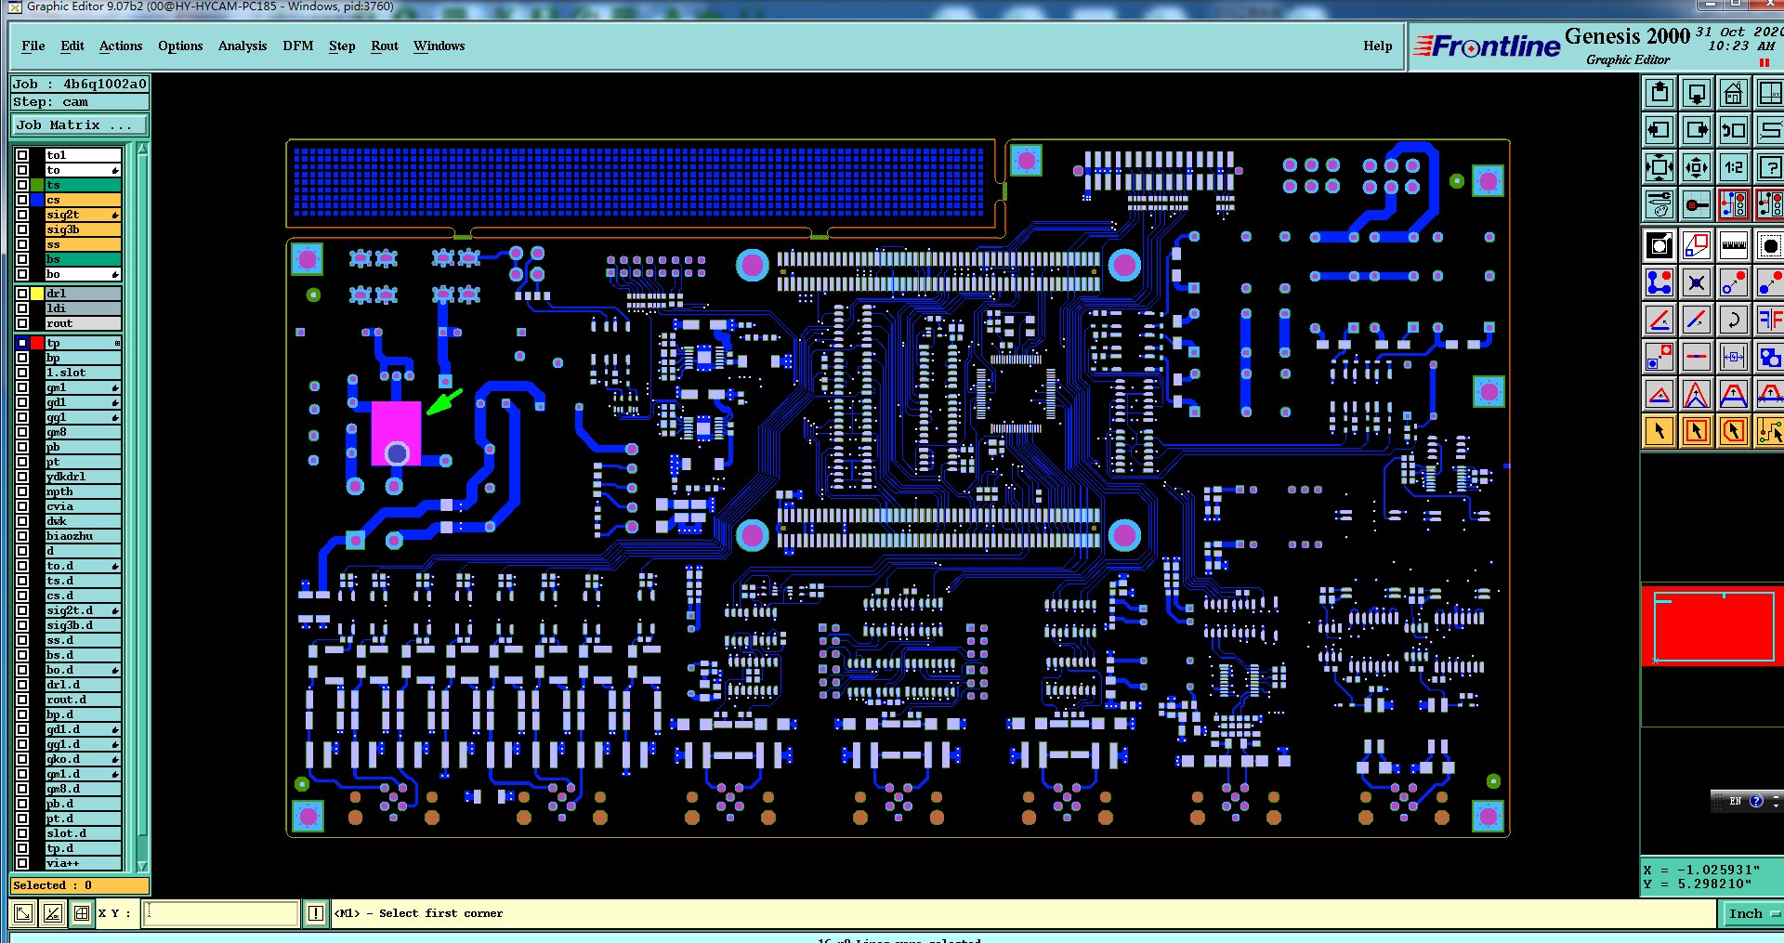Click the XY coordinate input field
This screenshot has width=1784, height=943.
click(x=221, y=913)
